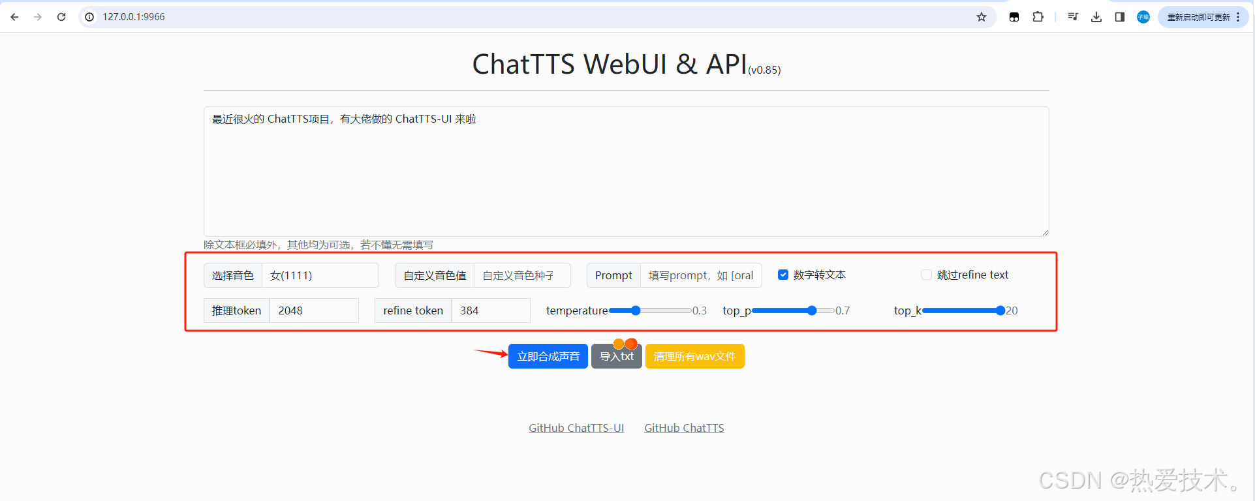1255x501 pixels.
Task: Adjust the top_k slider
Action: (963, 311)
